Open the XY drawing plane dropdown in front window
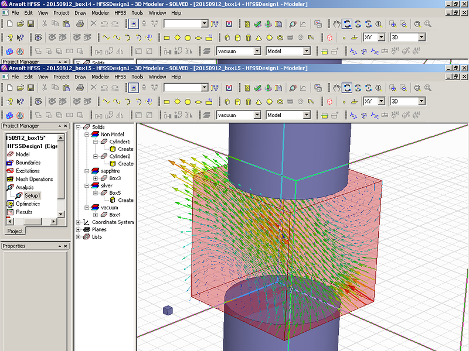 [381, 101]
